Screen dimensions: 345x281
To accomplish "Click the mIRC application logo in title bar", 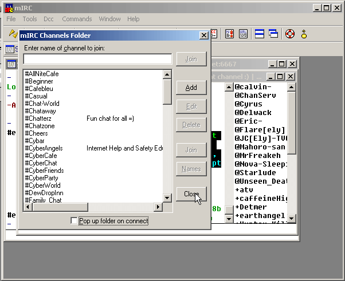I will (x=9, y=8).
